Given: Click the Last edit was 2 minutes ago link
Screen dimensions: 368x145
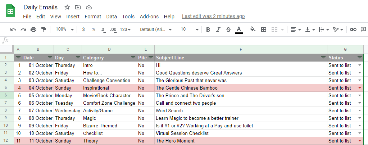Looking at the screenshot, I should pyautogui.click(x=213, y=16).
